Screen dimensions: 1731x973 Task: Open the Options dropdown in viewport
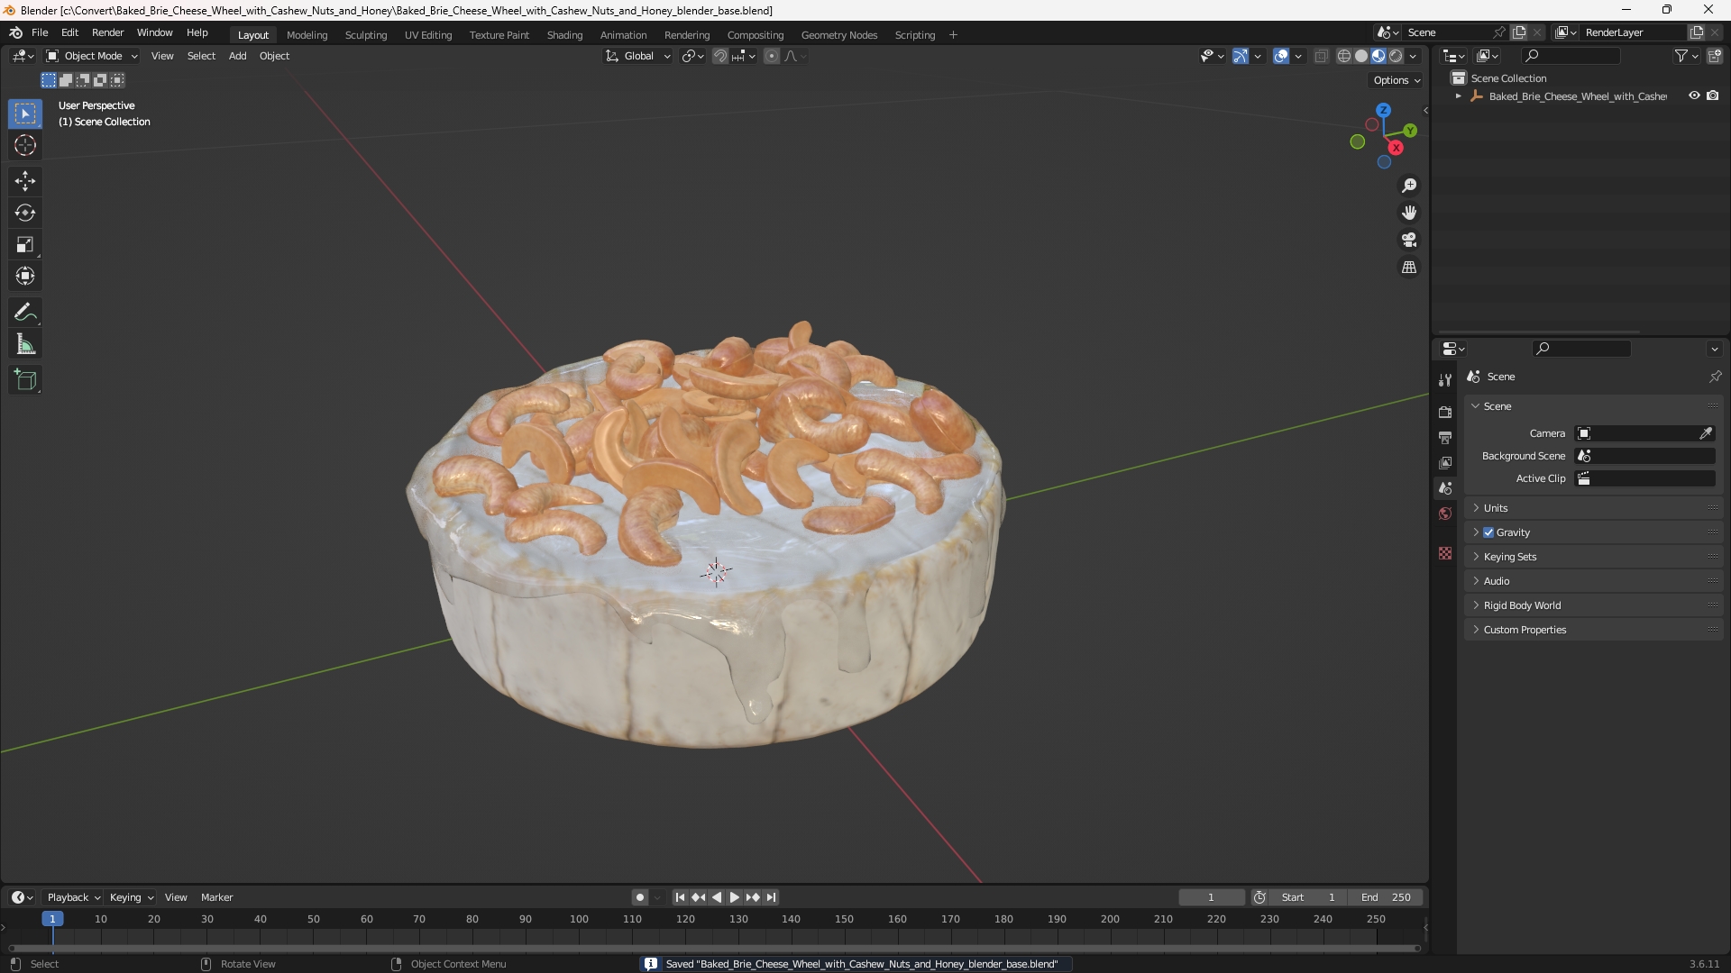point(1396,80)
